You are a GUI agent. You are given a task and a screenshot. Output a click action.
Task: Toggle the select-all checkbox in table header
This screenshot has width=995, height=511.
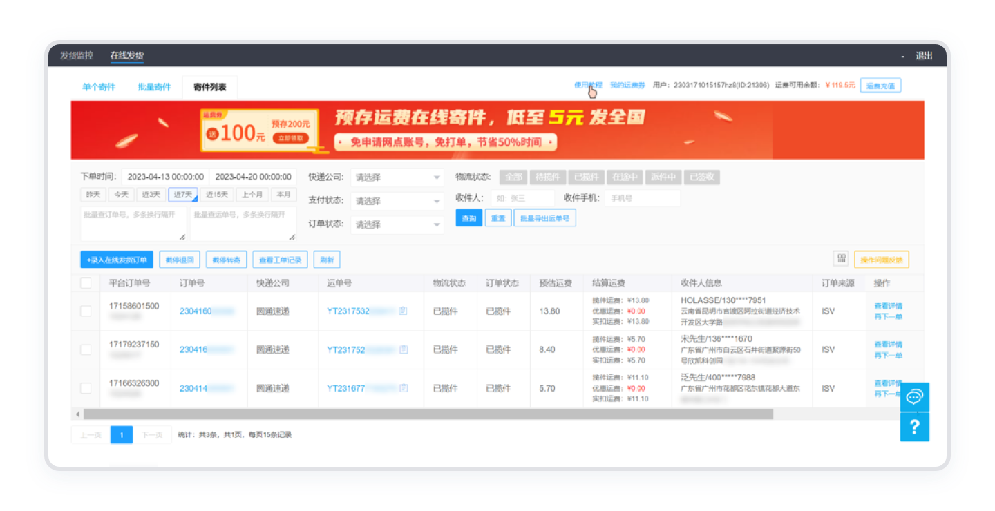86,283
